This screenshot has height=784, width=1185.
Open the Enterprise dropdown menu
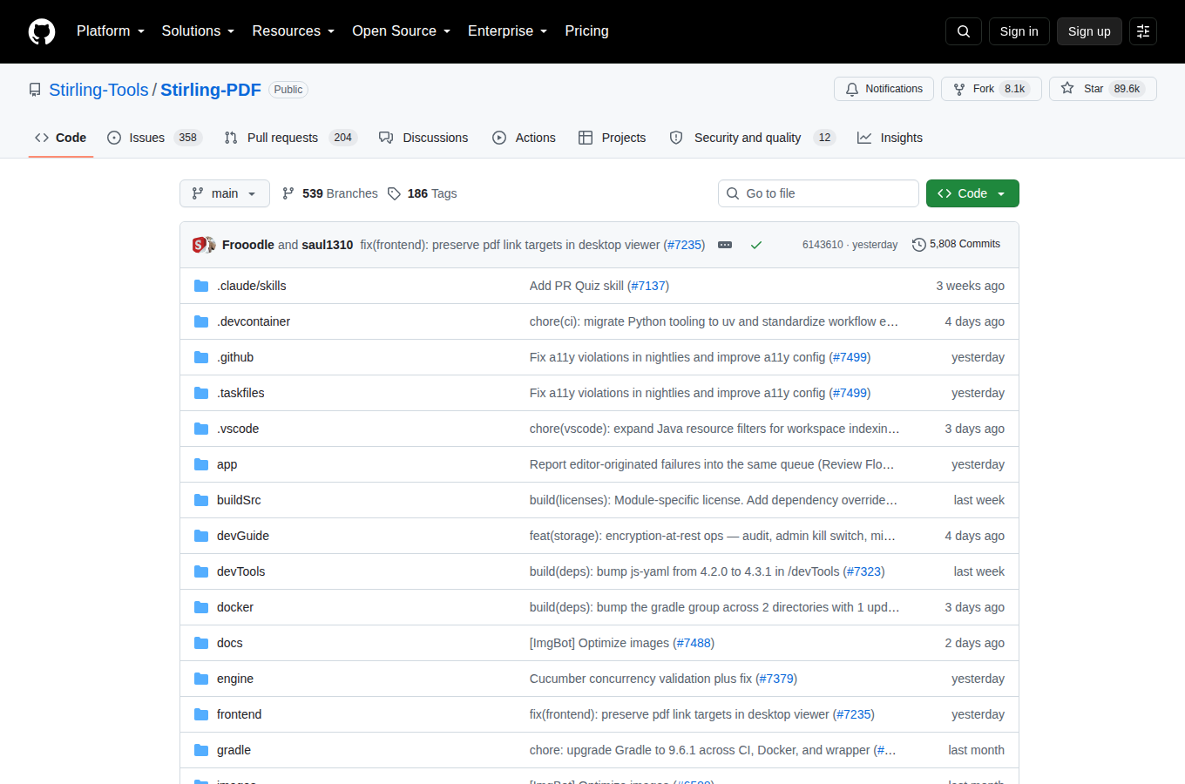coord(508,31)
